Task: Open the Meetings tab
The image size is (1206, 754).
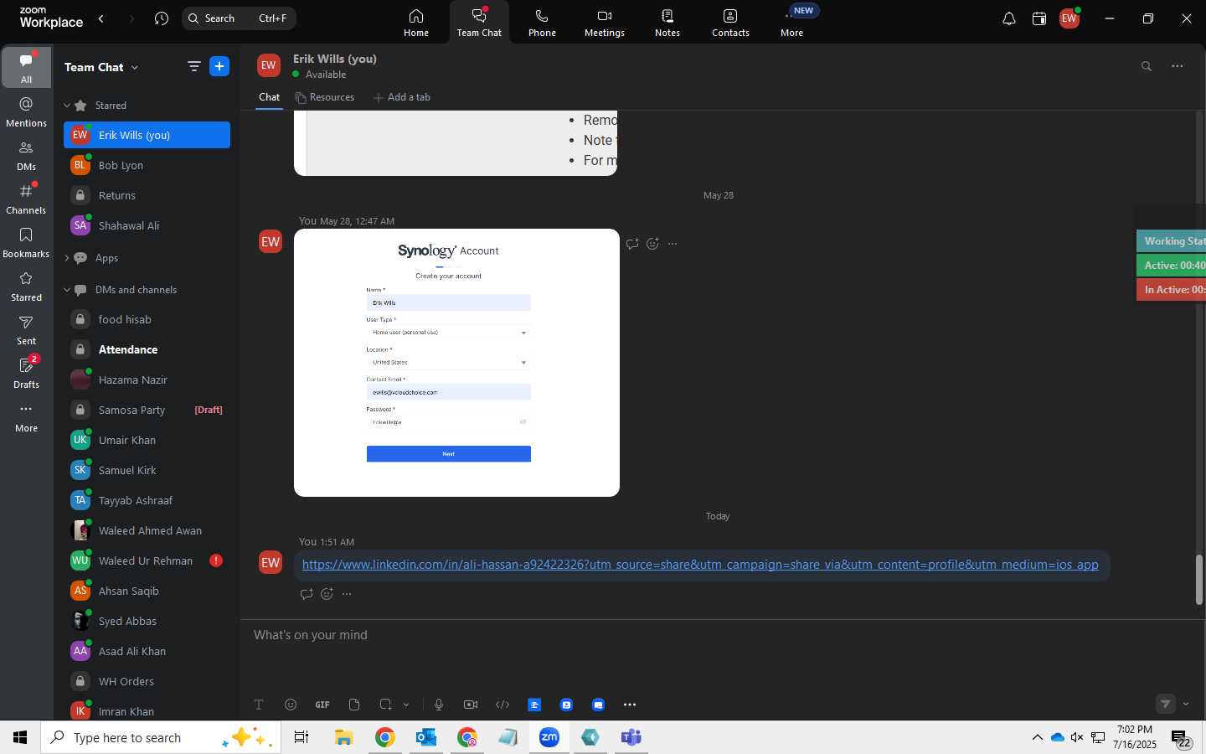Action: click(x=605, y=23)
